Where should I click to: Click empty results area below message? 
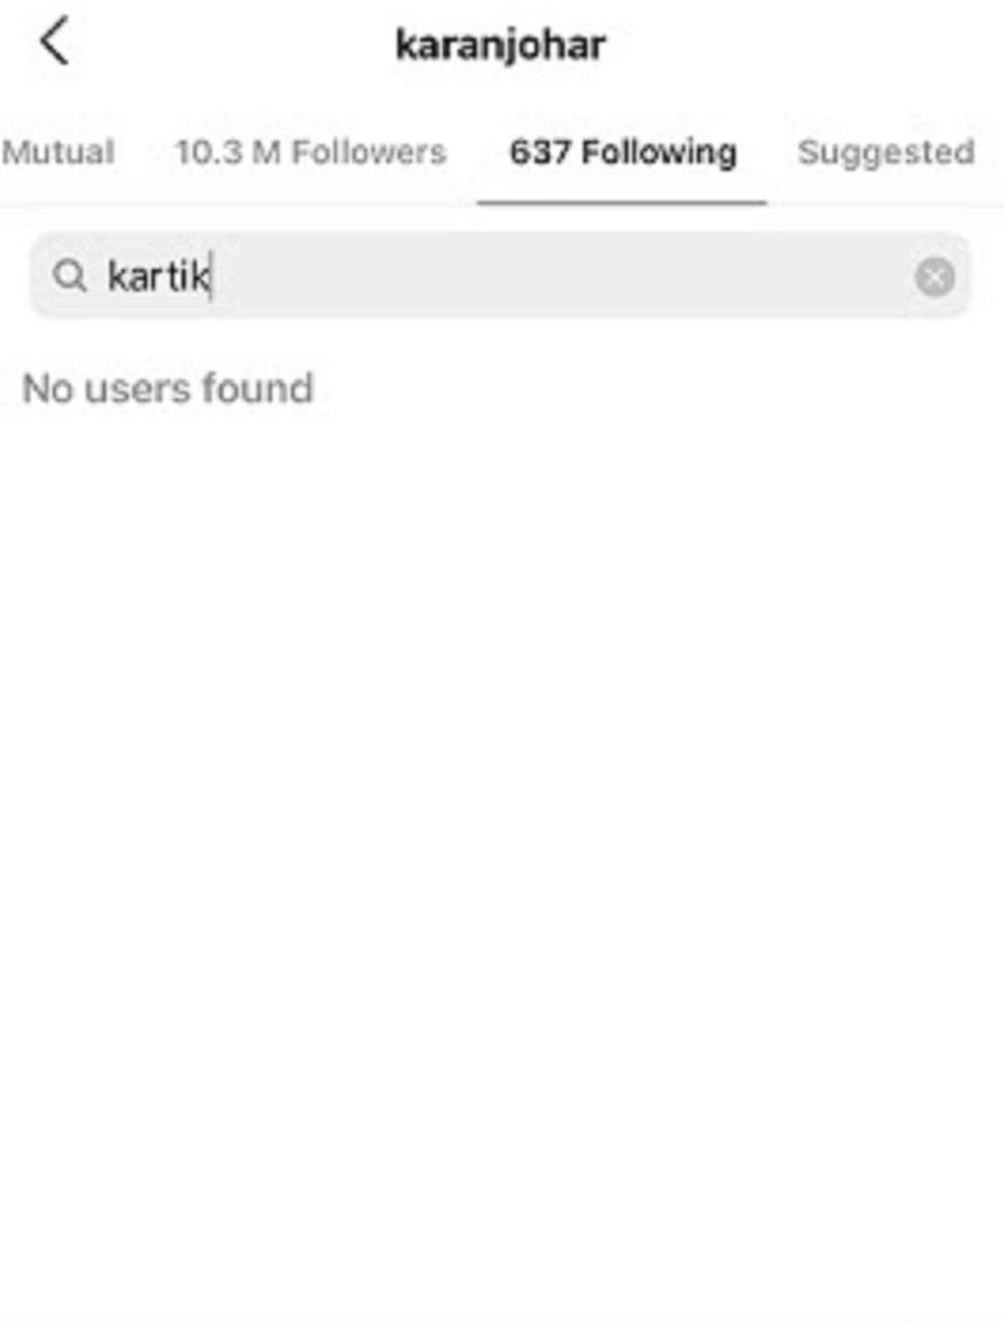502,862
